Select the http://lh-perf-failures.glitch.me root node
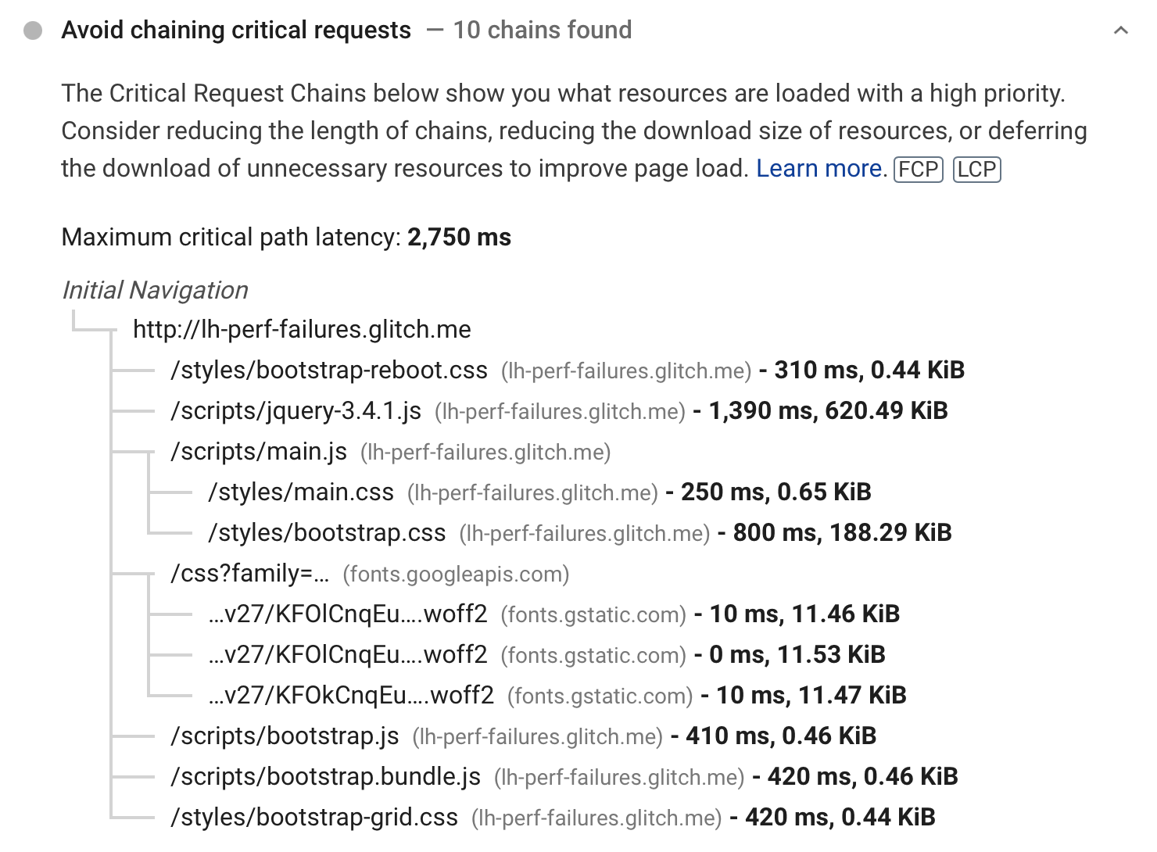Screen dimensions: 1157x852 (303, 329)
